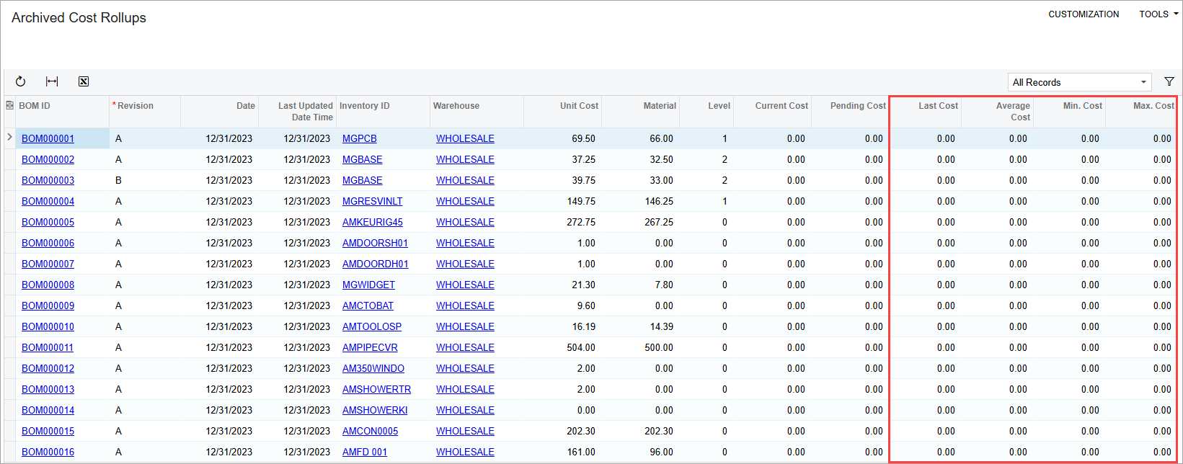Expand the first row selector arrow
1183x464 pixels.
pyautogui.click(x=9, y=138)
